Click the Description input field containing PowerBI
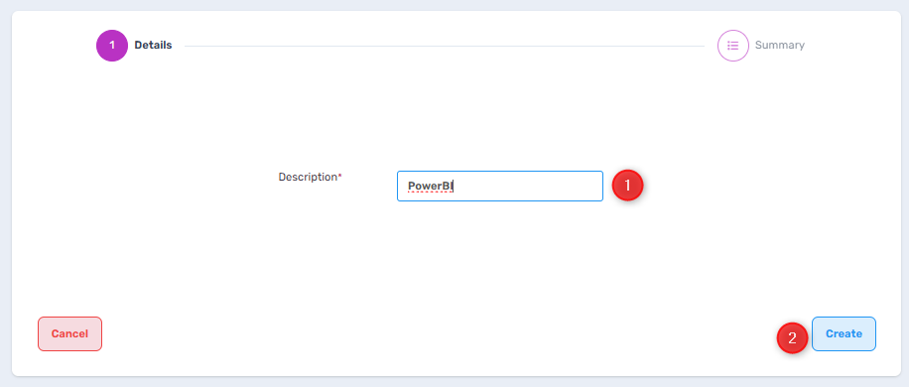The height and width of the screenshot is (387, 909). pyautogui.click(x=500, y=186)
